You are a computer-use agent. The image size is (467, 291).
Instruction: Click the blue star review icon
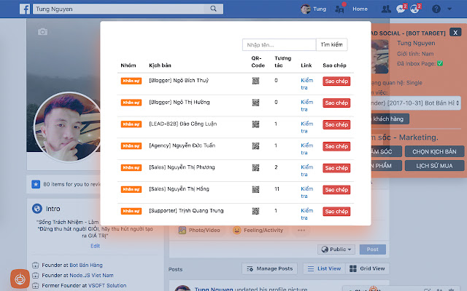[36, 184]
